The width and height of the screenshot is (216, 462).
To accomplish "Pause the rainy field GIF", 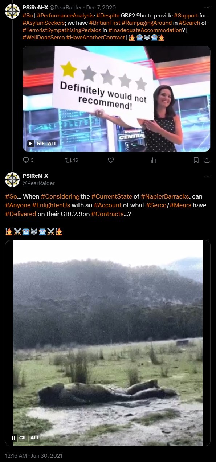I will click(x=13, y=438).
